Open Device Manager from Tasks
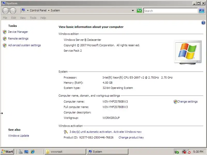 [18, 32]
